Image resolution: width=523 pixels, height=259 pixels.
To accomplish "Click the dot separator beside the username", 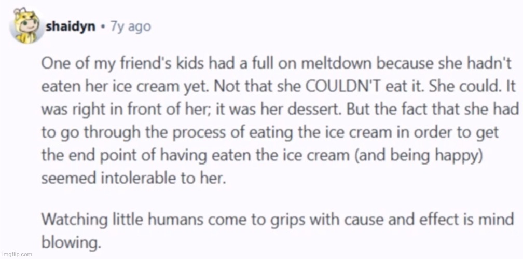I will point(103,26).
